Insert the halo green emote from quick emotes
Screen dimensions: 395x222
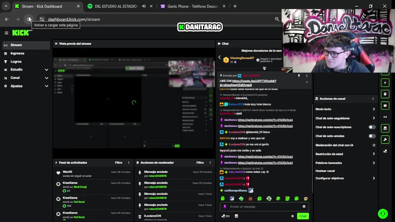click(x=287, y=199)
